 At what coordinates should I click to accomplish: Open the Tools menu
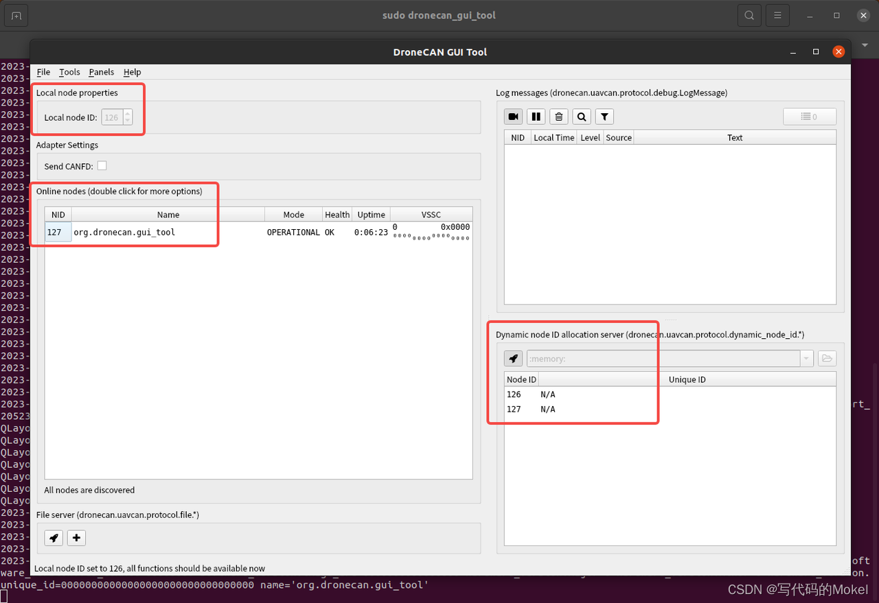pyautogui.click(x=69, y=72)
